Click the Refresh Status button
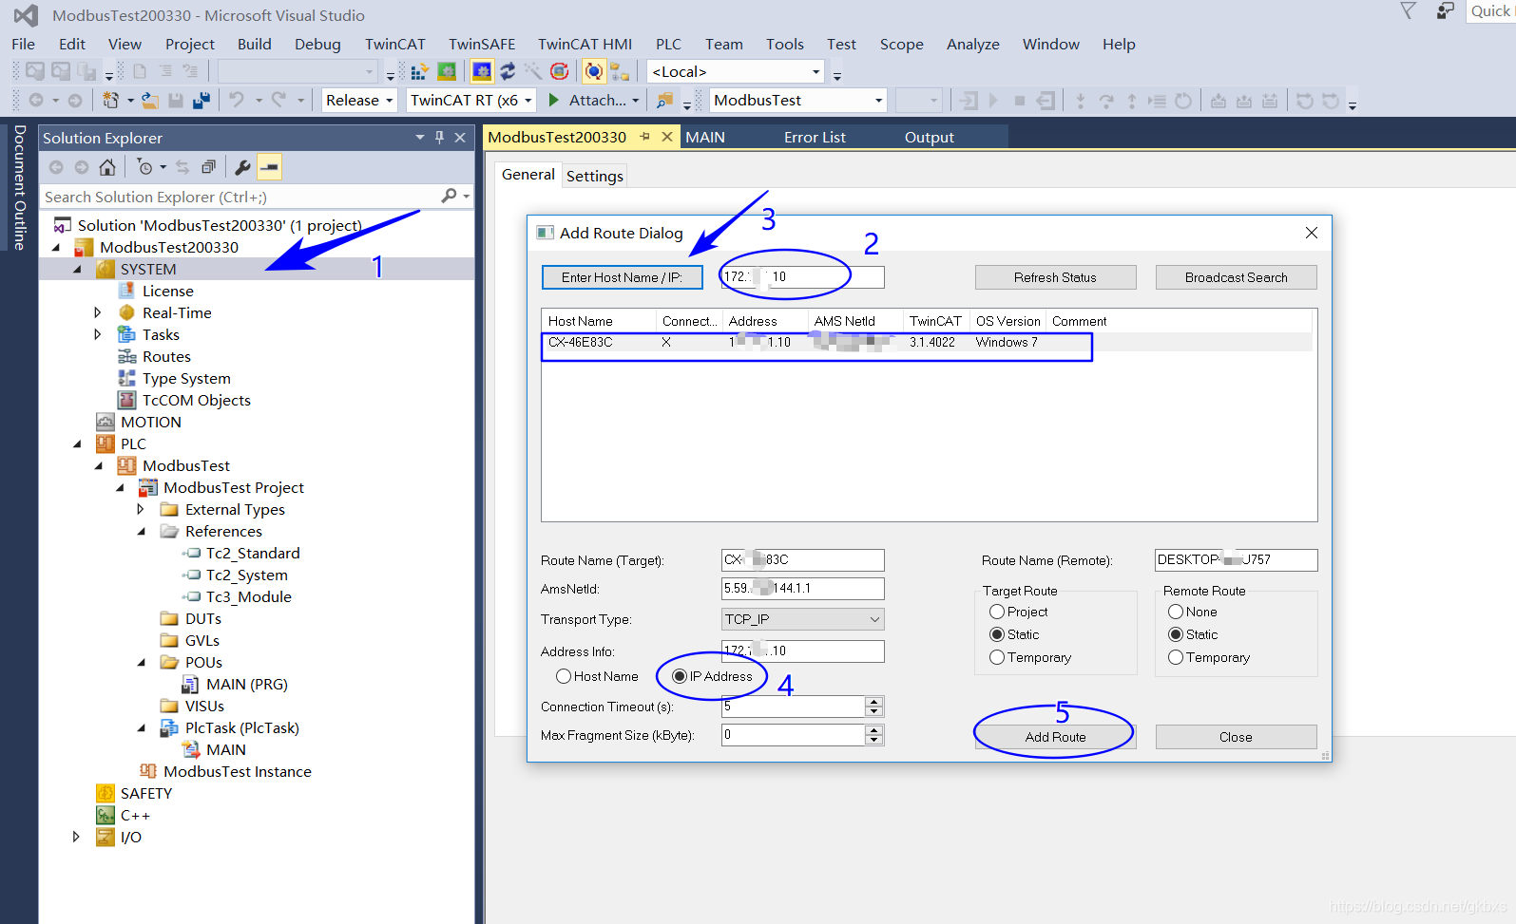The image size is (1516, 924). coord(1055,277)
